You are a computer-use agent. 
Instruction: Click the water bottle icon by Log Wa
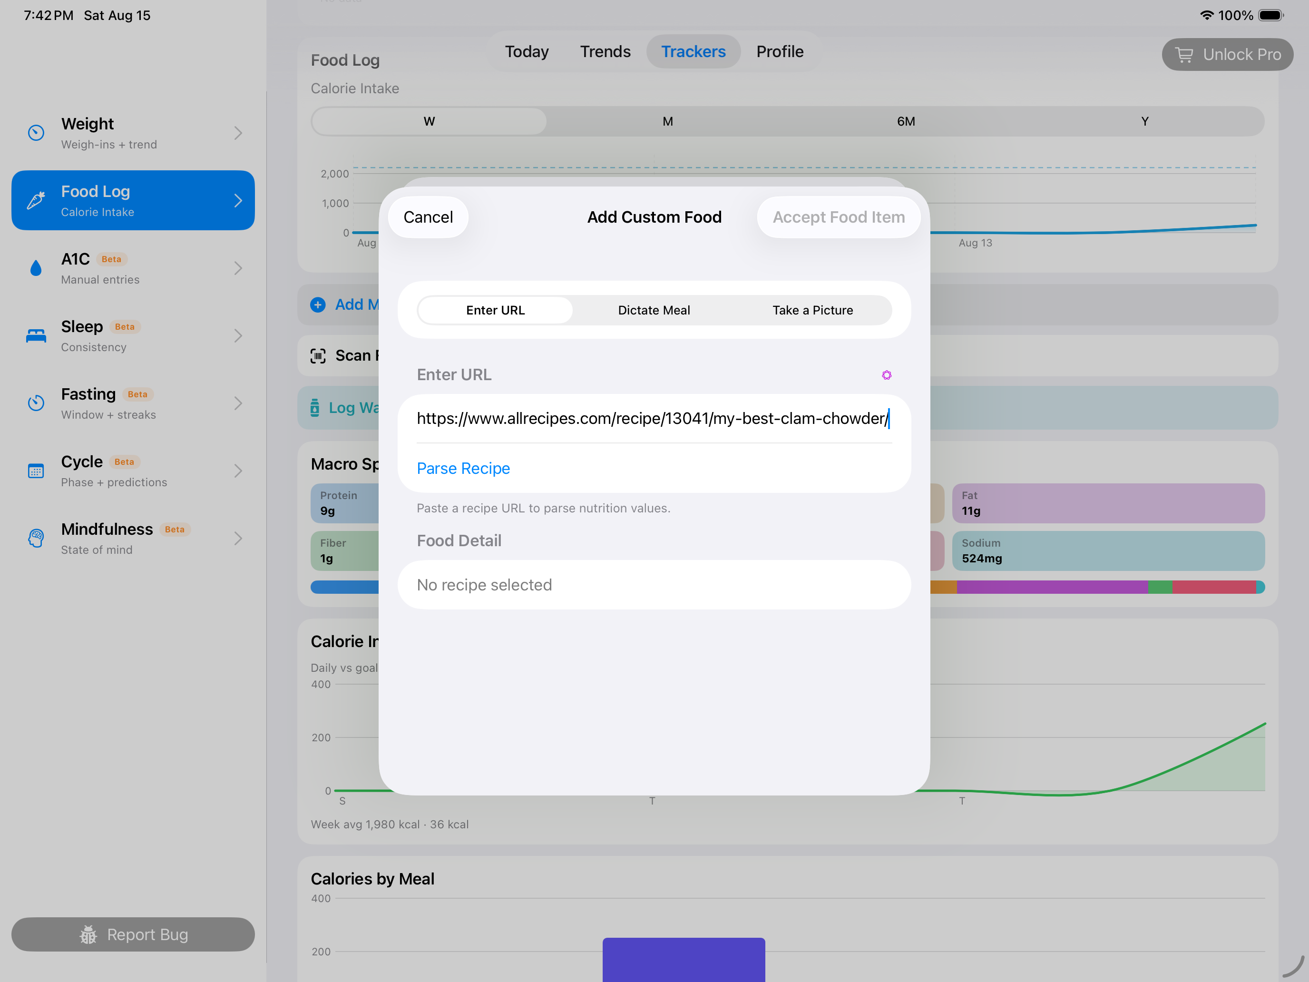pyautogui.click(x=315, y=408)
